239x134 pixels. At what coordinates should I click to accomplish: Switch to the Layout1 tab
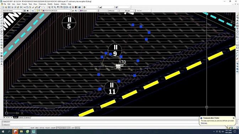click(21, 117)
